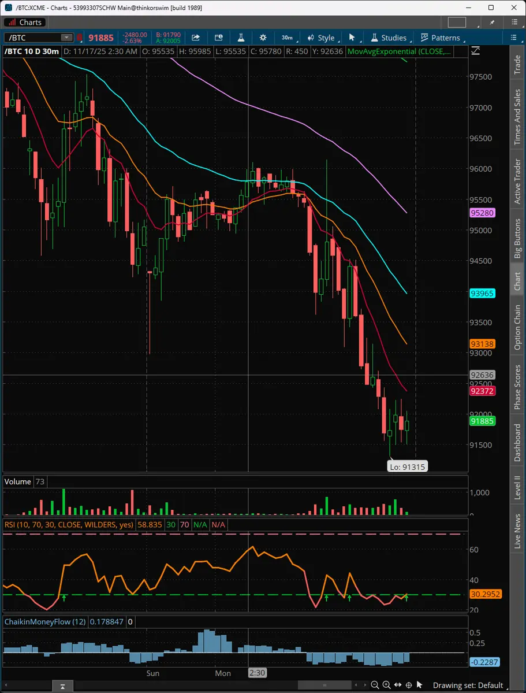Click the 93965 cyan price bubble
This screenshot has width=526, height=693.
coord(482,293)
